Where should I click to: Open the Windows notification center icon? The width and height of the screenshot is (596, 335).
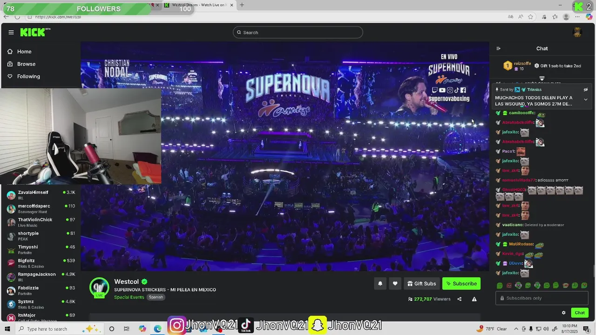point(587,329)
